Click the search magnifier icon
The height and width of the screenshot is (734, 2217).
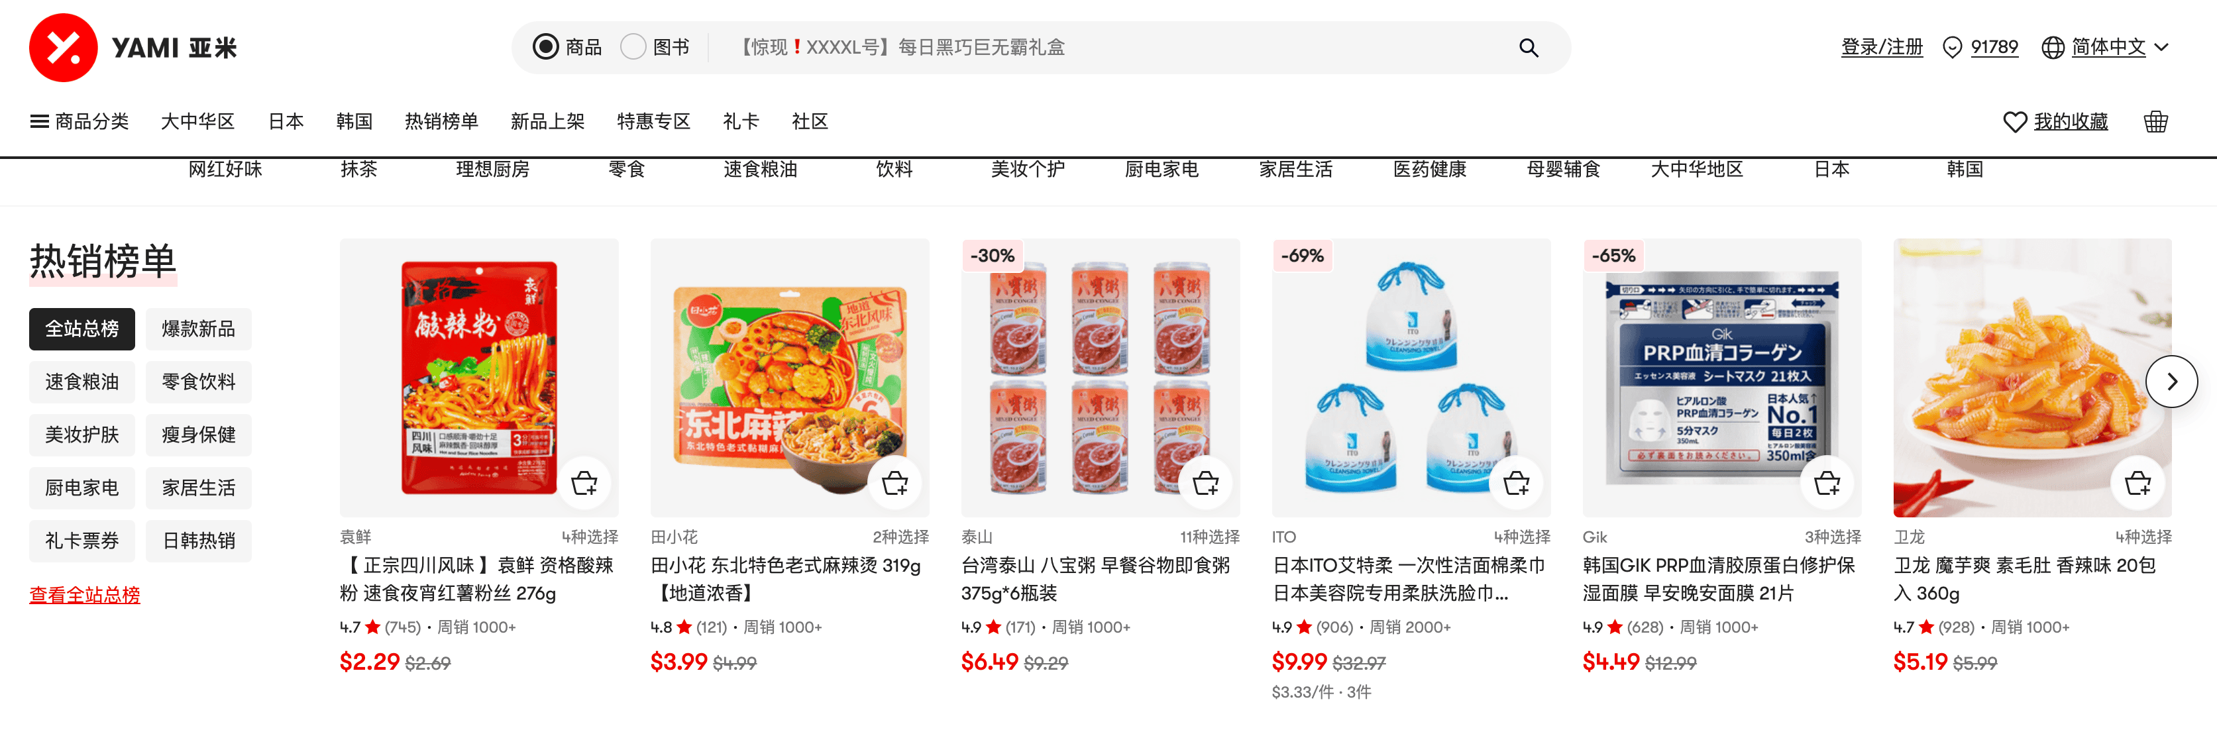click(x=1528, y=47)
